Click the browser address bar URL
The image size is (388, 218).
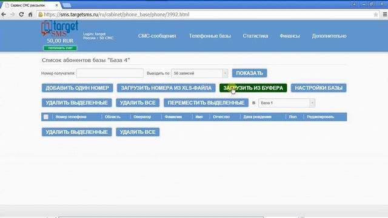tap(116, 15)
